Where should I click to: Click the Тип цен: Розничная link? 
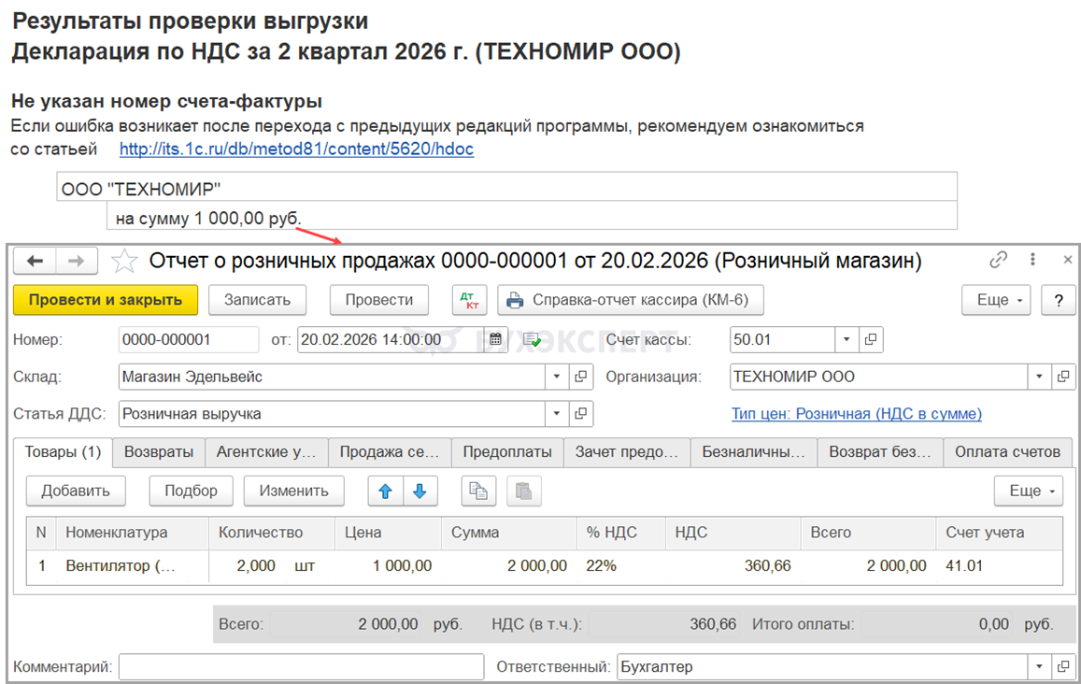tap(856, 414)
